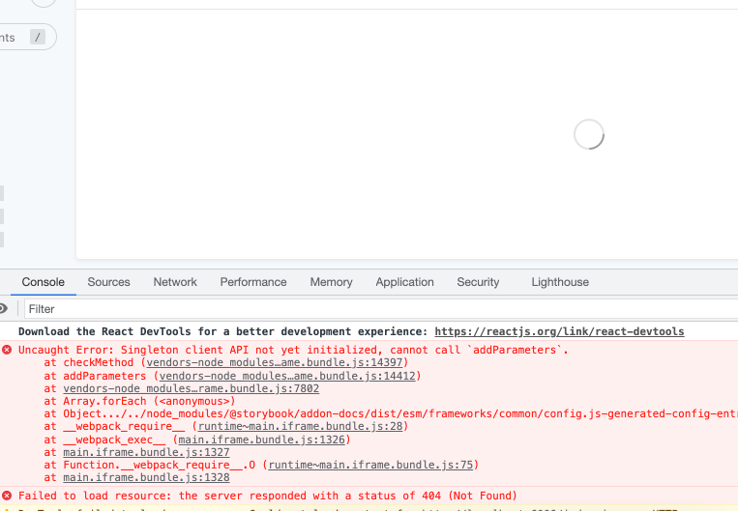Toggle the live expression eye icon

pyautogui.click(x=3, y=308)
